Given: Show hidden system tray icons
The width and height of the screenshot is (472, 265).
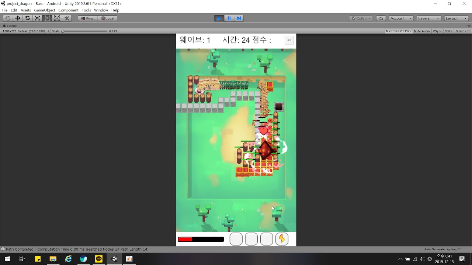Looking at the screenshot, I should coord(400,259).
